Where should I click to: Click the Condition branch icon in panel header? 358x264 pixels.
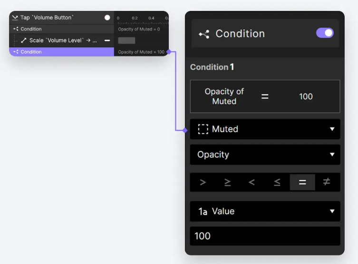tap(204, 34)
